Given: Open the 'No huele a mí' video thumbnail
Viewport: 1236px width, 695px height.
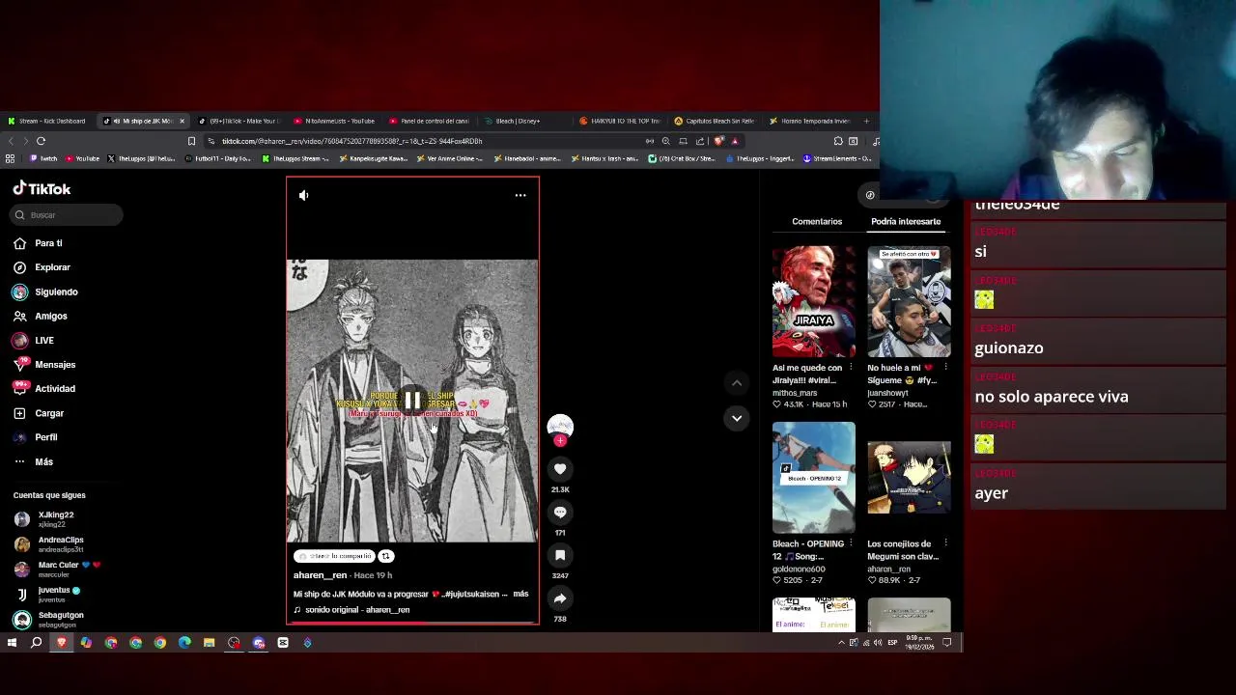Looking at the screenshot, I should [909, 301].
